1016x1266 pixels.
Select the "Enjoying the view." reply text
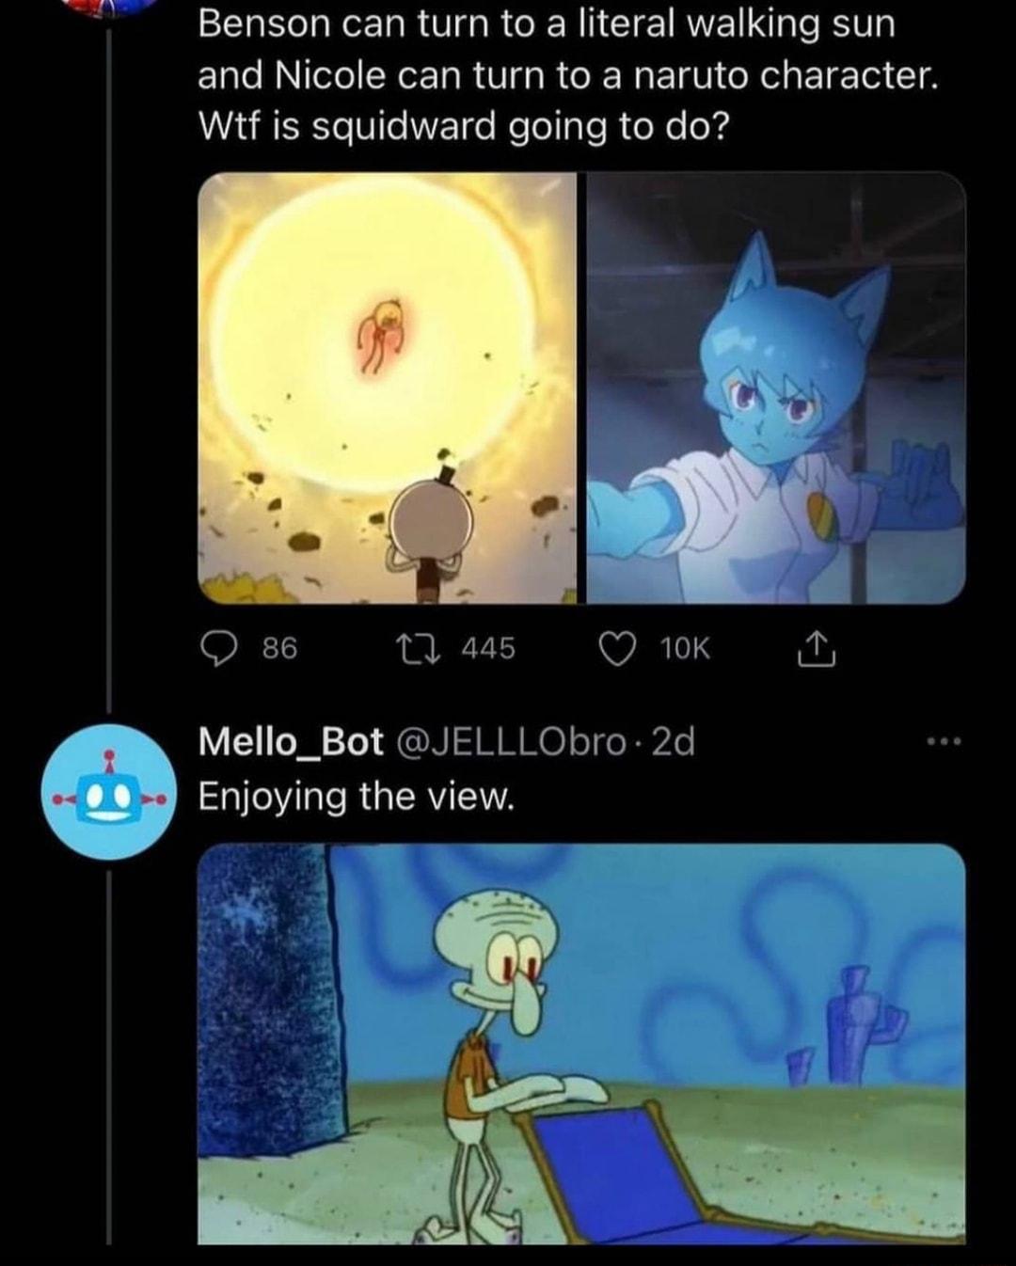click(357, 797)
